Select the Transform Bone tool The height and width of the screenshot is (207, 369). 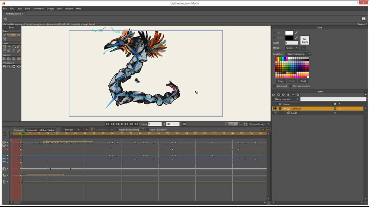9,35
